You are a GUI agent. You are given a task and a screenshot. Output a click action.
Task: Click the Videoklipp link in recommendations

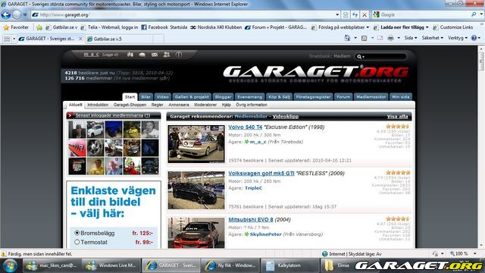point(286,116)
